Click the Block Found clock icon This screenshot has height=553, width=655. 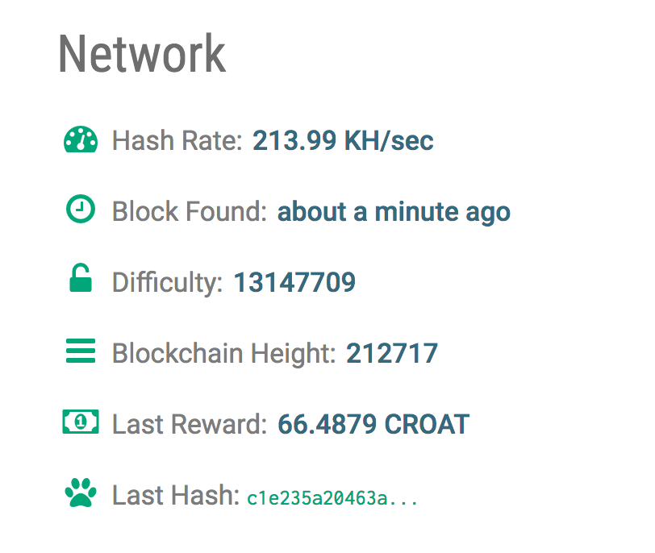(x=81, y=209)
